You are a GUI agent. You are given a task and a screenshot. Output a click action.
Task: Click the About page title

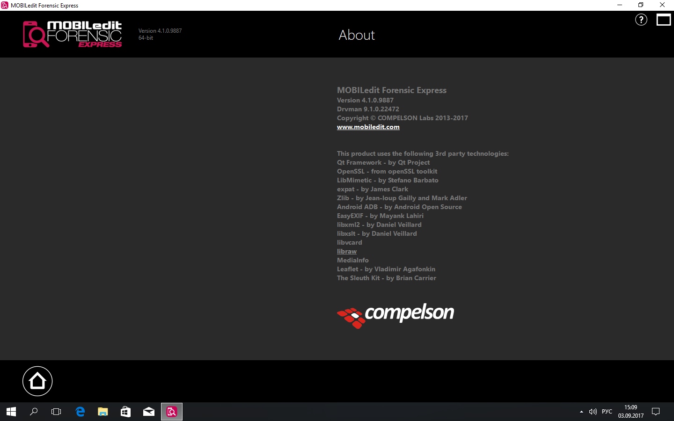pyautogui.click(x=357, y=35)
